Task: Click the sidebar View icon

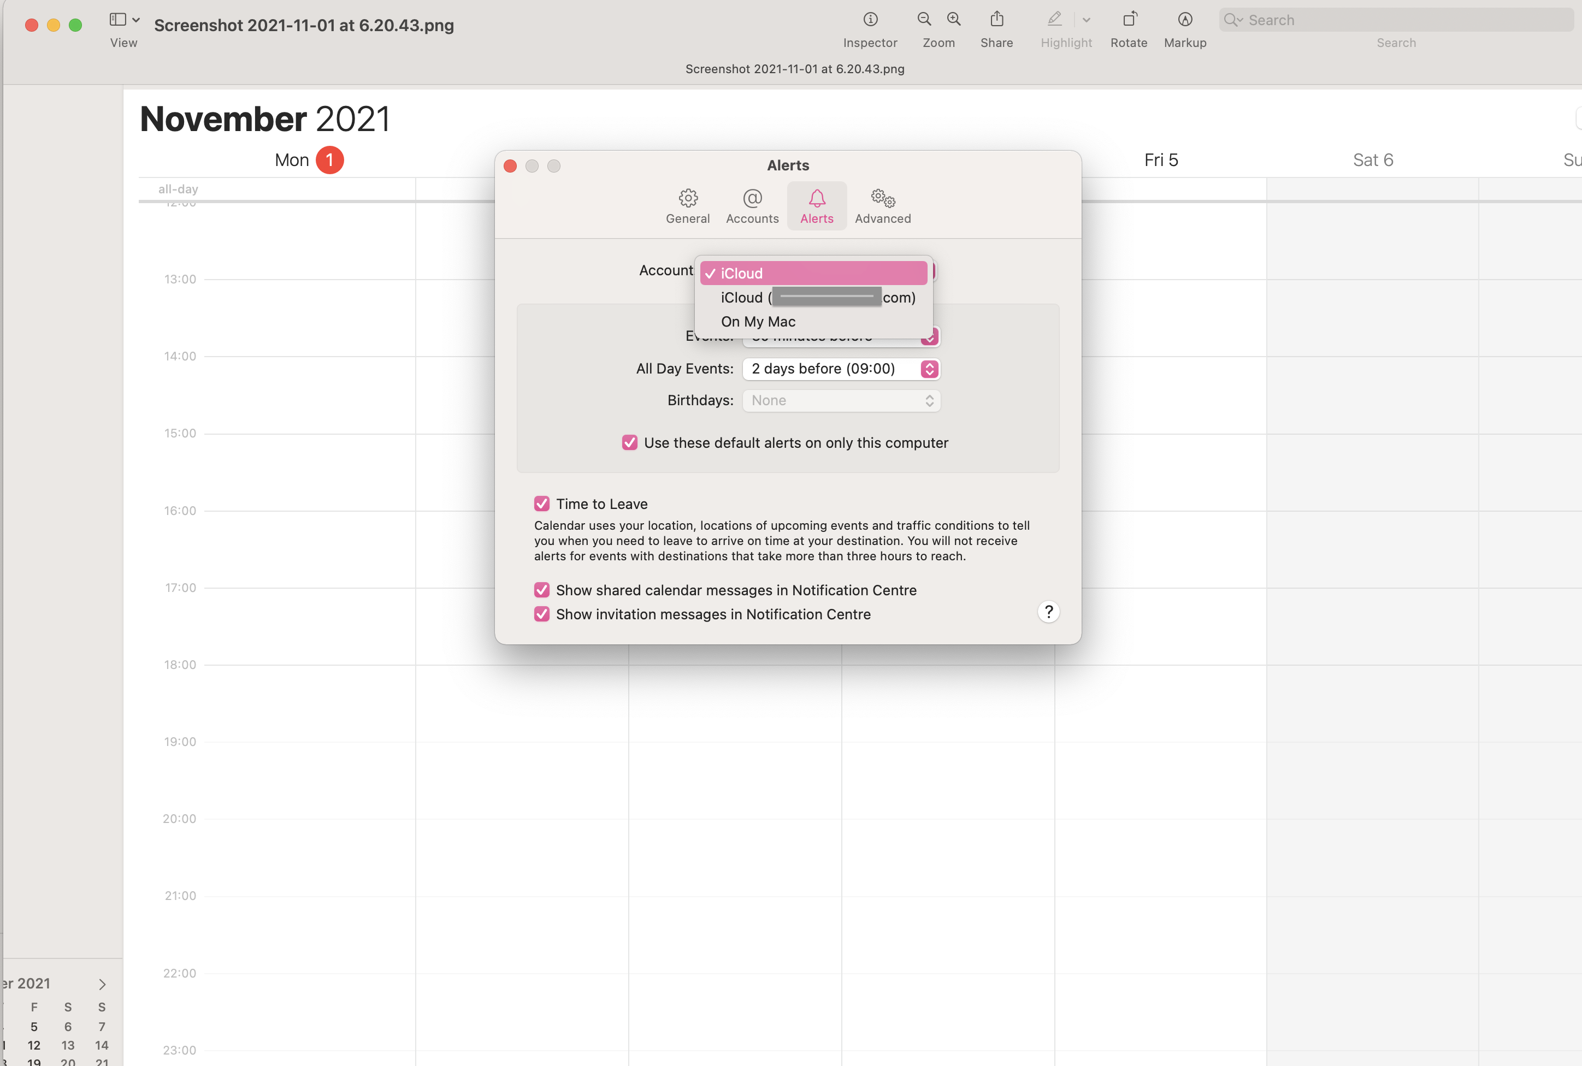Action: (119, 20)
